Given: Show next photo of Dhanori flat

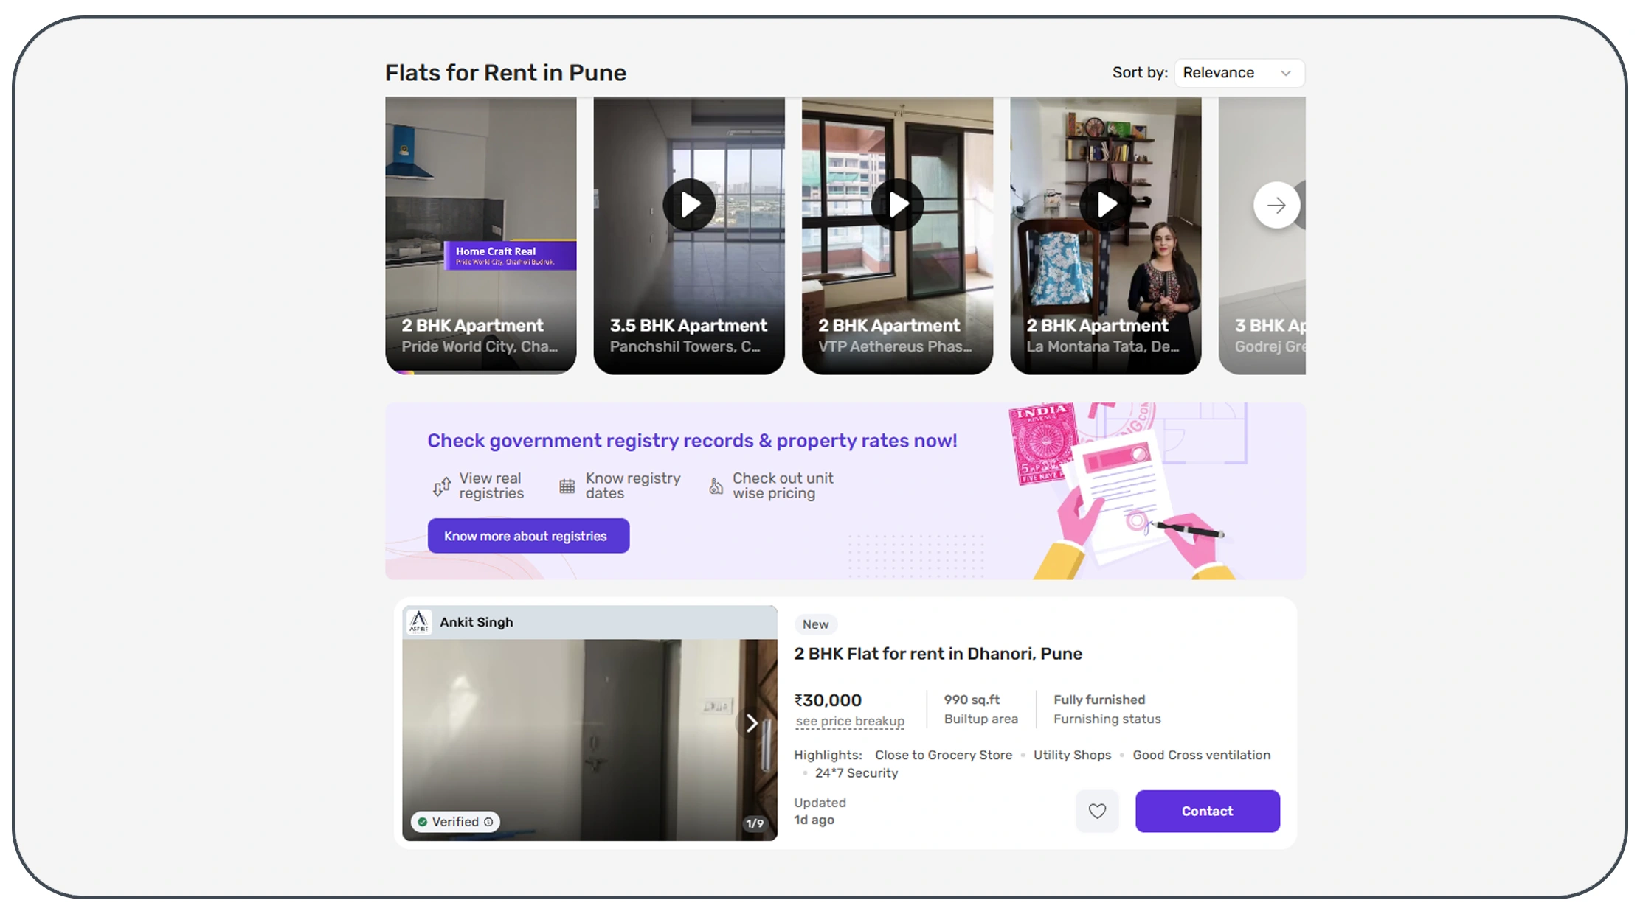Looking at the screenshot, I should tap(752, 723).
